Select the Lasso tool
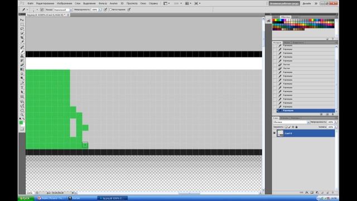Viewport: 357px width, 201px height. point(22,29)
